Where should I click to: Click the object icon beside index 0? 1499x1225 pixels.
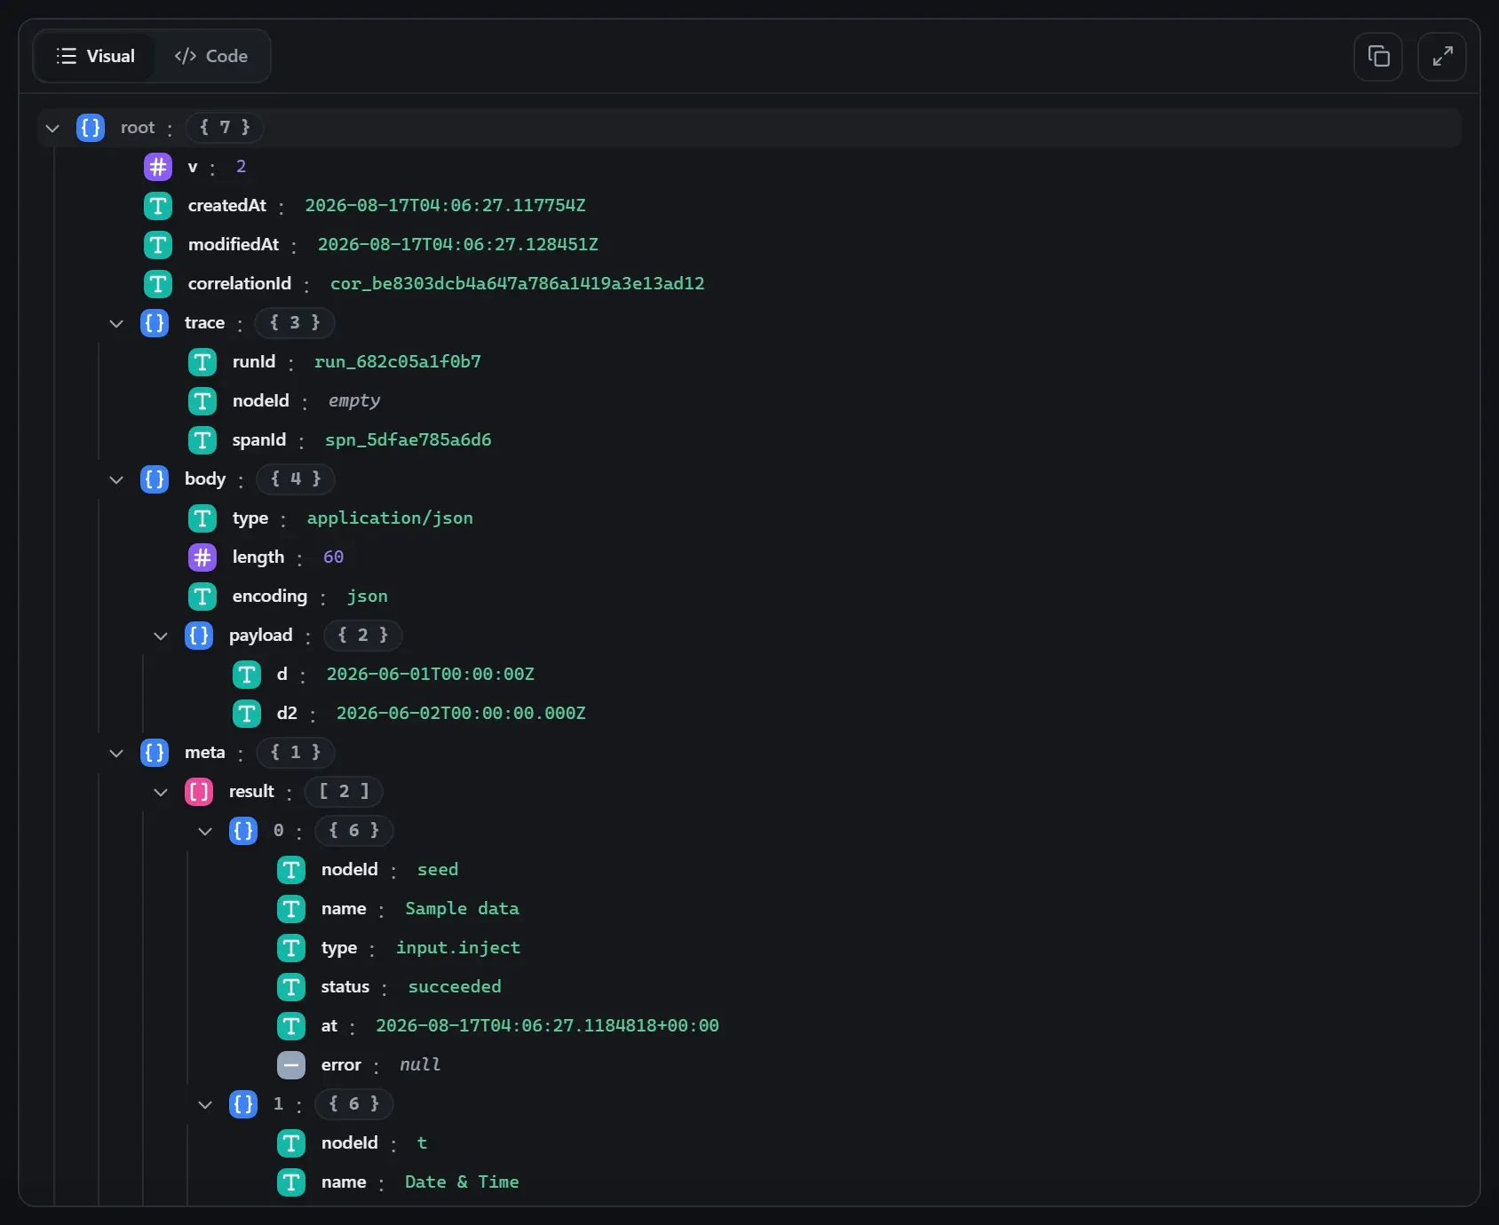pyautogui.click(x=243, y=831)
